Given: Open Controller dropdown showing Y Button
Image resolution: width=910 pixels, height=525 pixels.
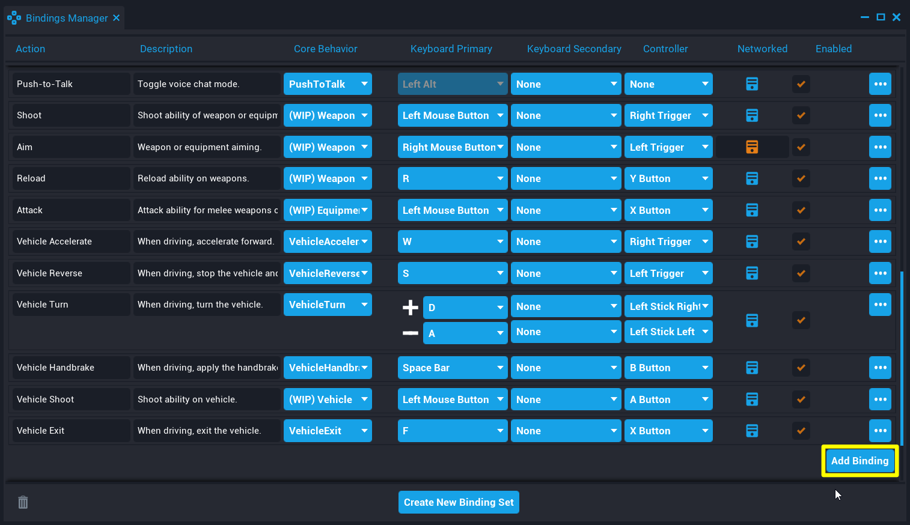Looking at the screenshot, I should (x=668, y=178).
